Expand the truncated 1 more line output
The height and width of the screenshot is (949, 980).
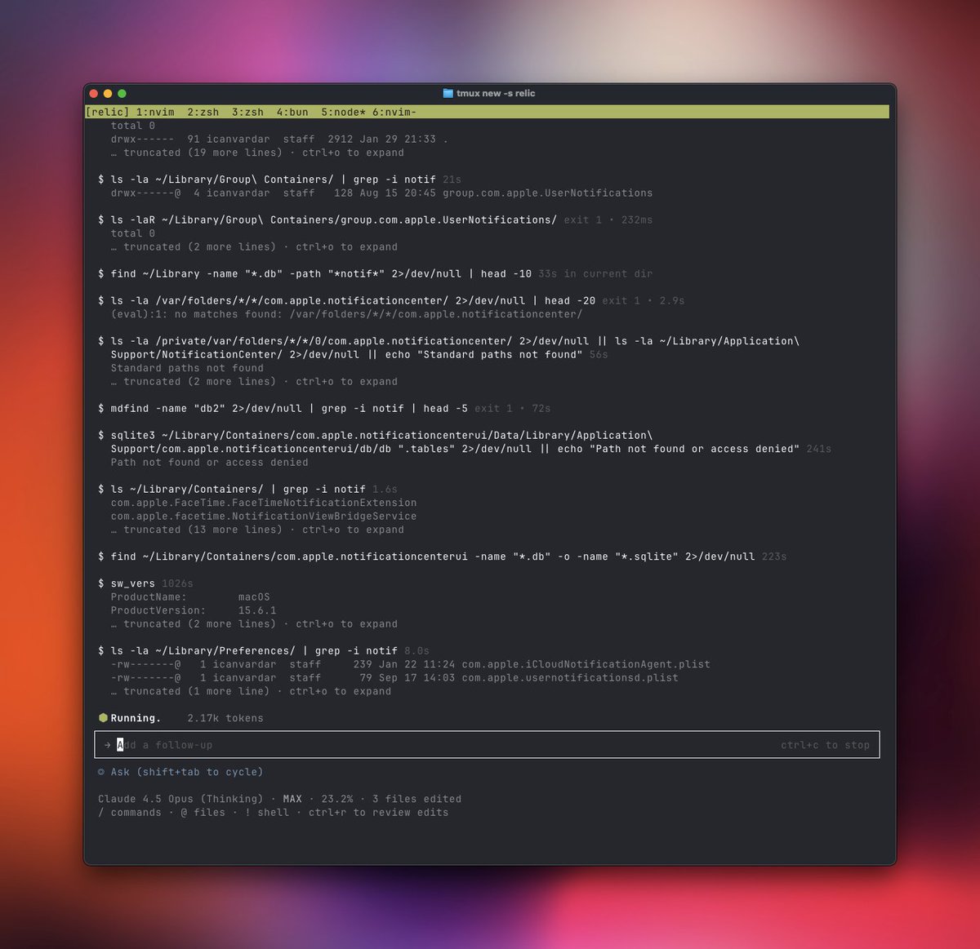coord(251,691)
